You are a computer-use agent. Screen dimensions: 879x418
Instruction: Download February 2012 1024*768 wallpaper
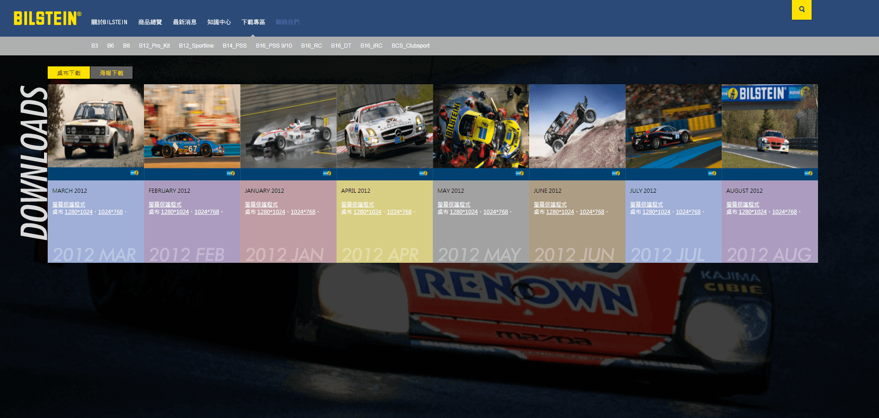tap(207, 212)
